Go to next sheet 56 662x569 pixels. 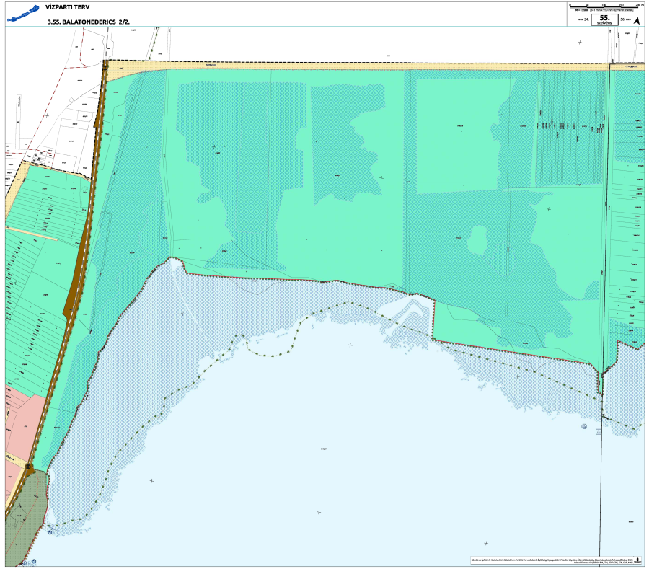click(x=625, y=21)
